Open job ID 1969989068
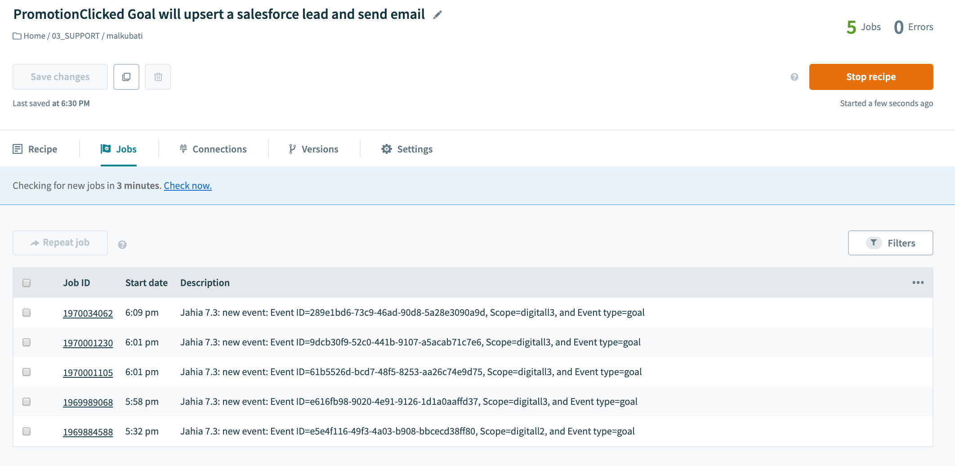 pos(88,402)
